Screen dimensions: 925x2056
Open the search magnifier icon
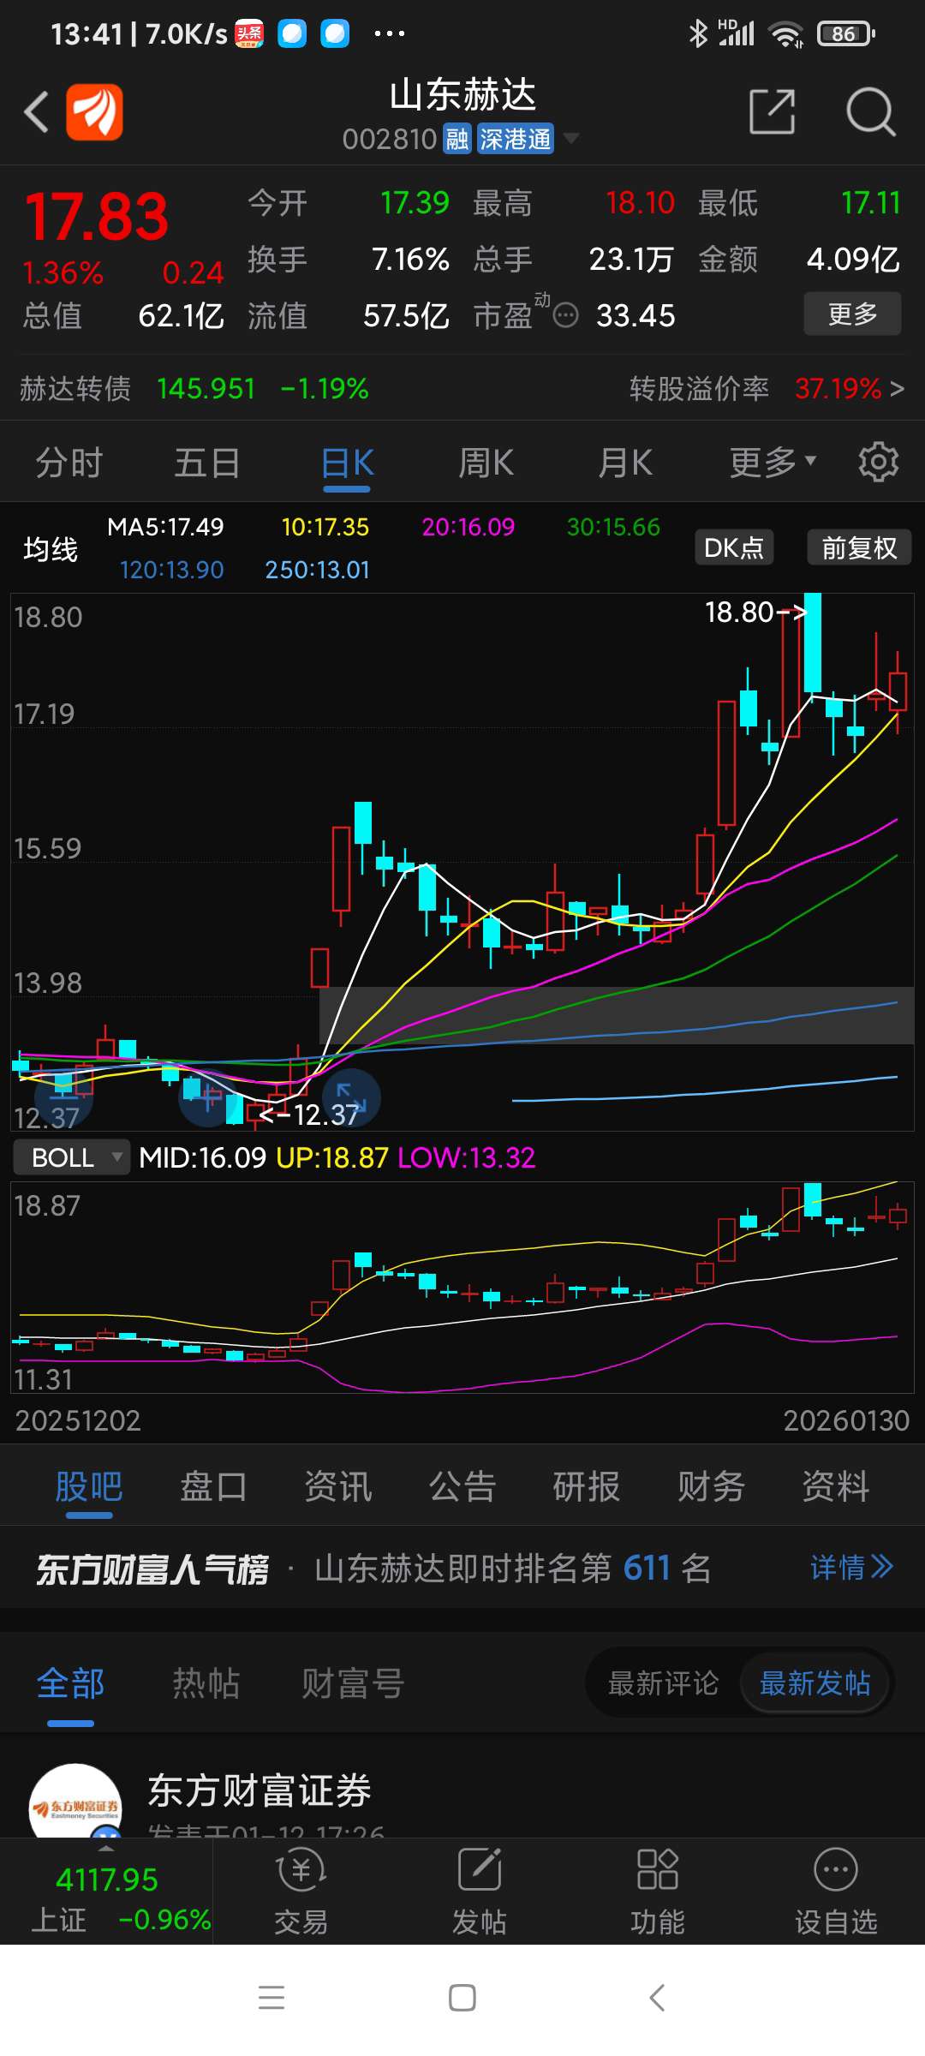click(870, 111)
